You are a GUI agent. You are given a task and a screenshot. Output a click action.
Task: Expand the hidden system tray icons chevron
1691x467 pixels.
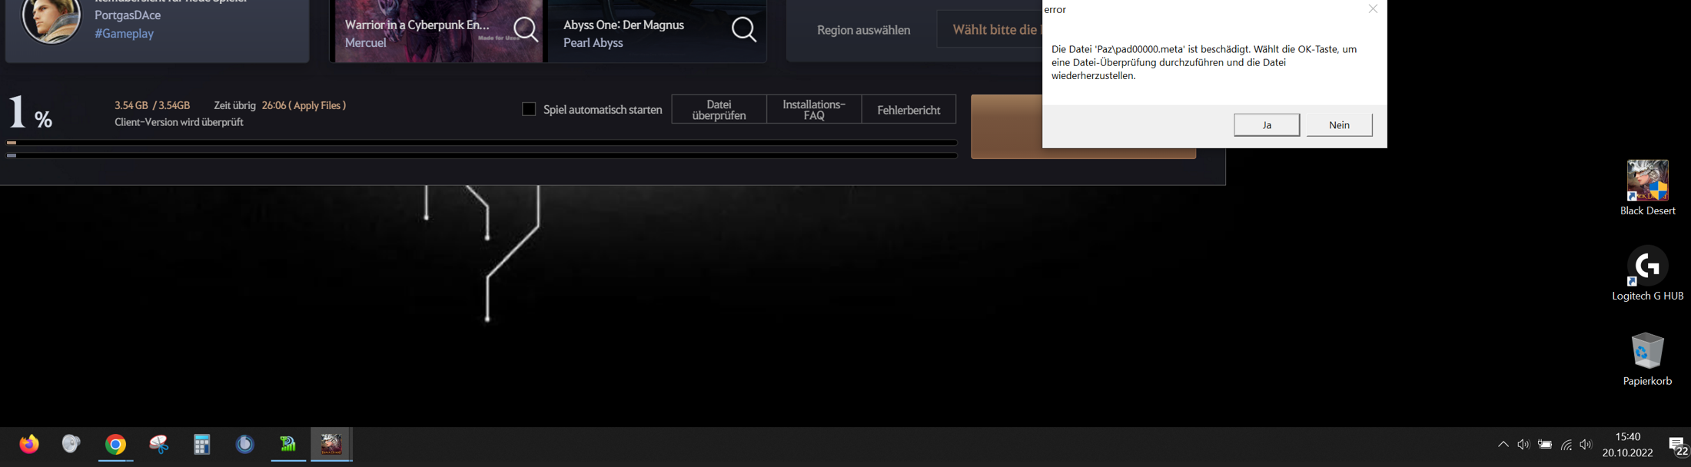[x=1503, y=445]
